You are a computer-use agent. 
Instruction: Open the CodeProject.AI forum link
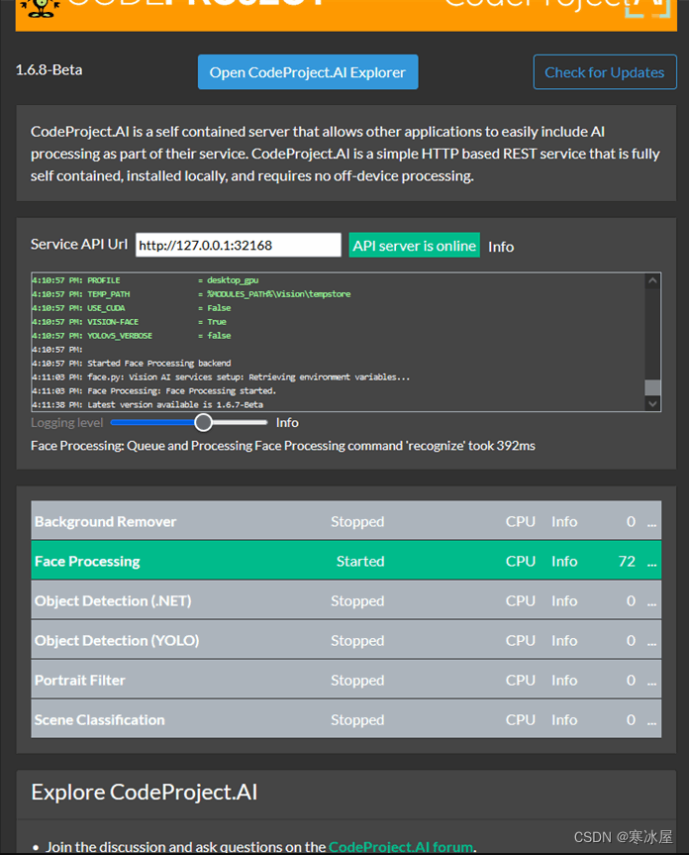pyautogui.click(x=400, y=847)
